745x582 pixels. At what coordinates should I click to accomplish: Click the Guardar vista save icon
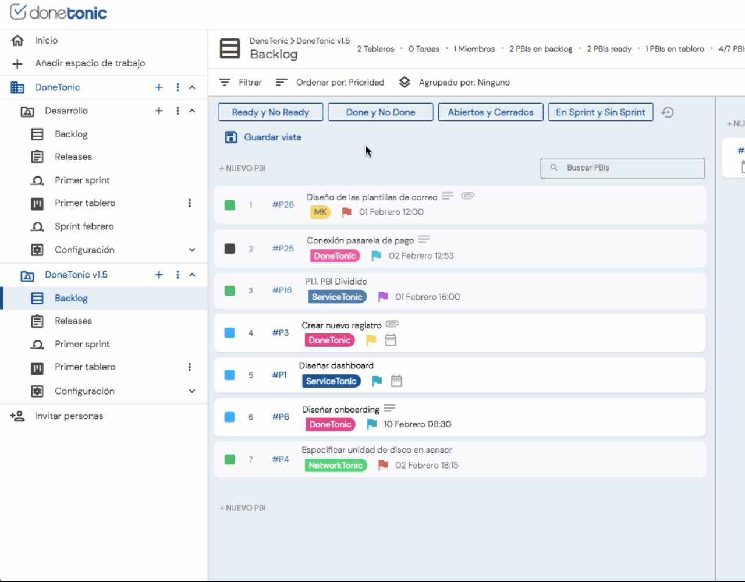pyautogui.click(x=231, y=137)
